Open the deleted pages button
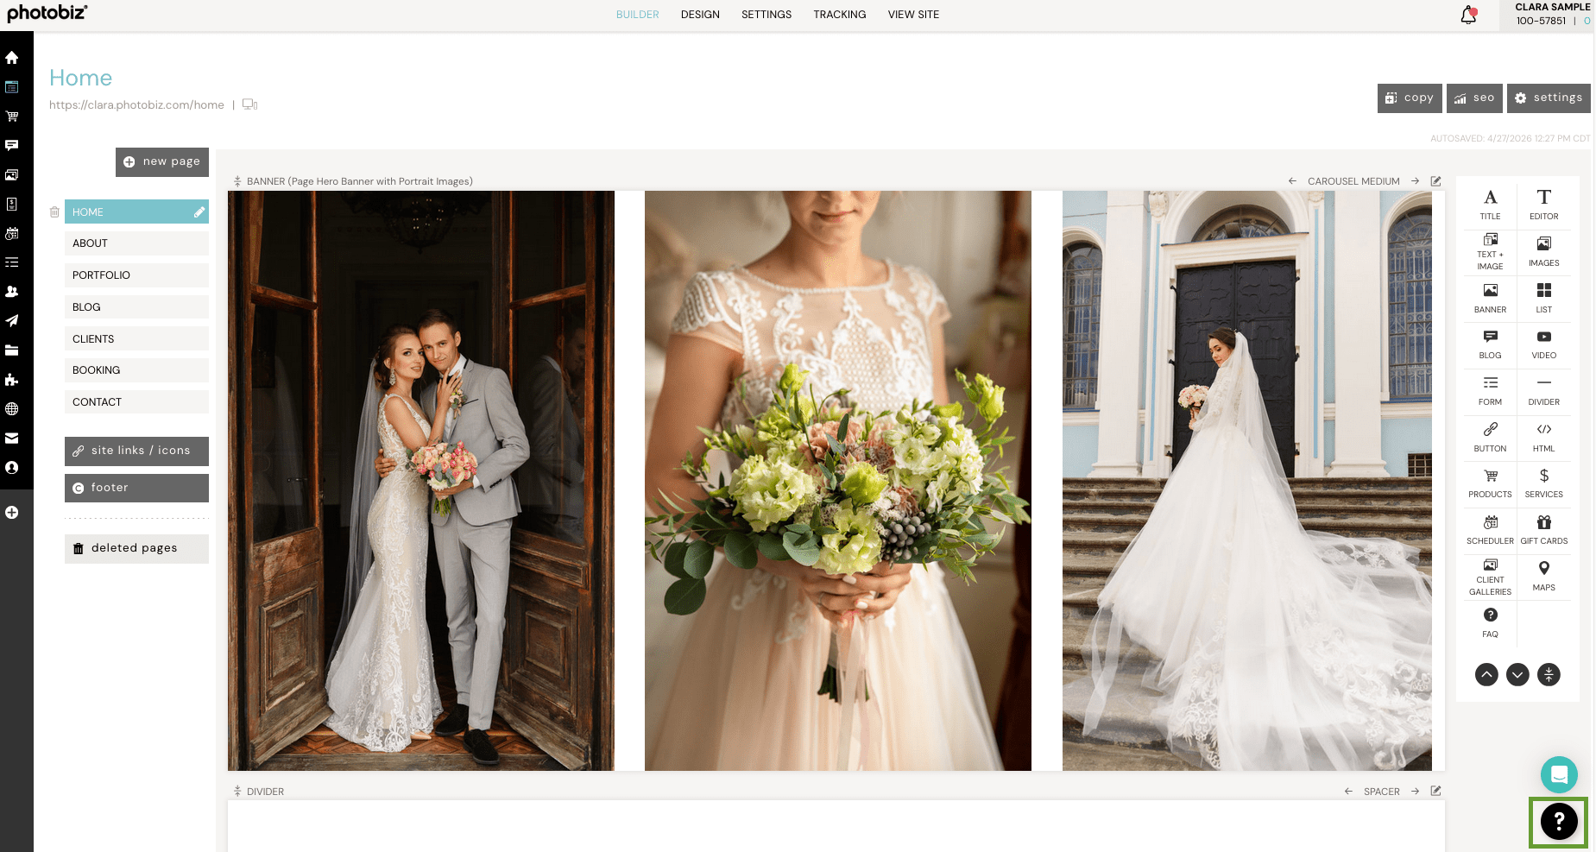The width and height of the screenshot is (1596, 852). point(136,548)
